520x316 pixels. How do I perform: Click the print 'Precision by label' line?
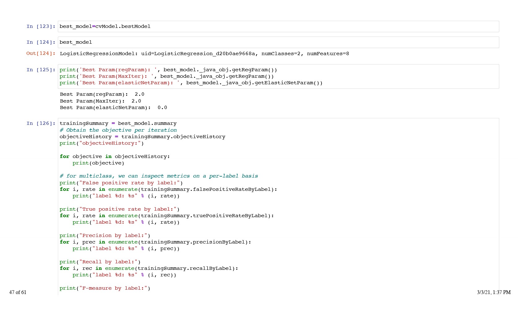point(105,235)
